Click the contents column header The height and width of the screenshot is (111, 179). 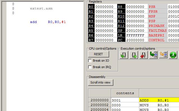point(125,93)
